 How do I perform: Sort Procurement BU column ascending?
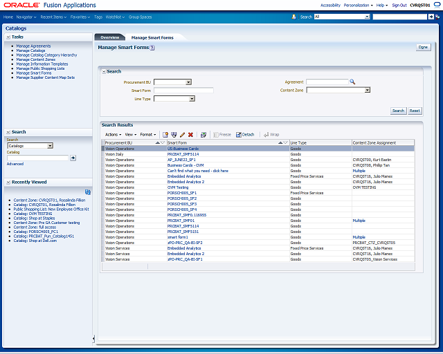coord(158,143)
